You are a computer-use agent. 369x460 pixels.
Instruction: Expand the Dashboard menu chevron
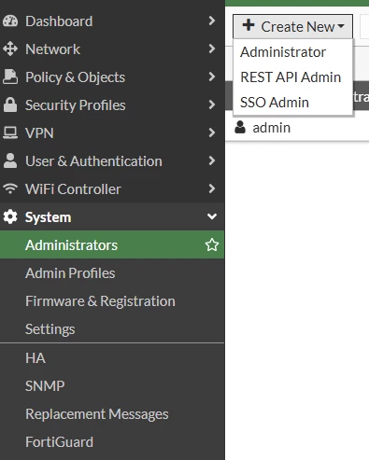(212, 21)
